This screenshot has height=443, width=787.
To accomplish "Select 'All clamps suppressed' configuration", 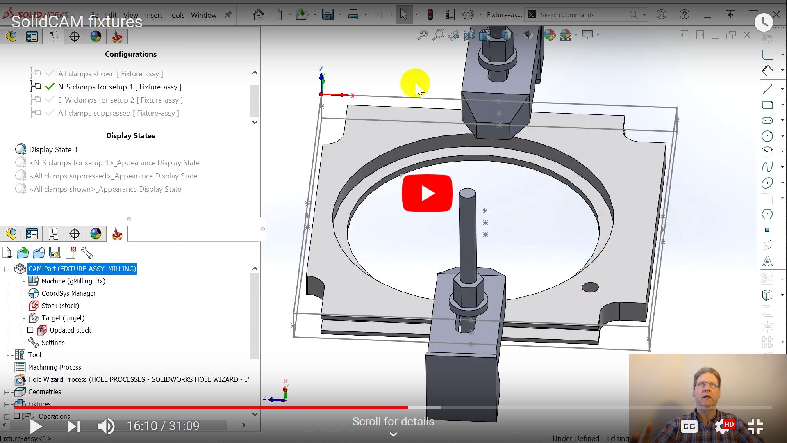I will click(x=118, y=113).
